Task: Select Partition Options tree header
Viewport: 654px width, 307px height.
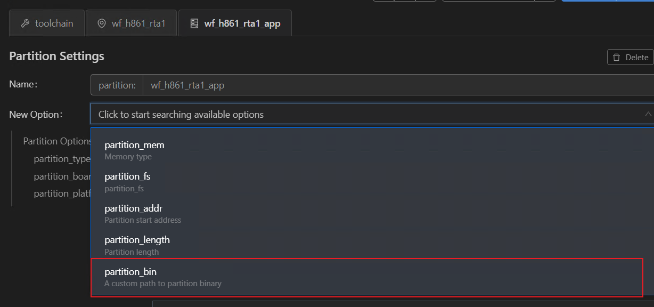Action: (57, 141)
